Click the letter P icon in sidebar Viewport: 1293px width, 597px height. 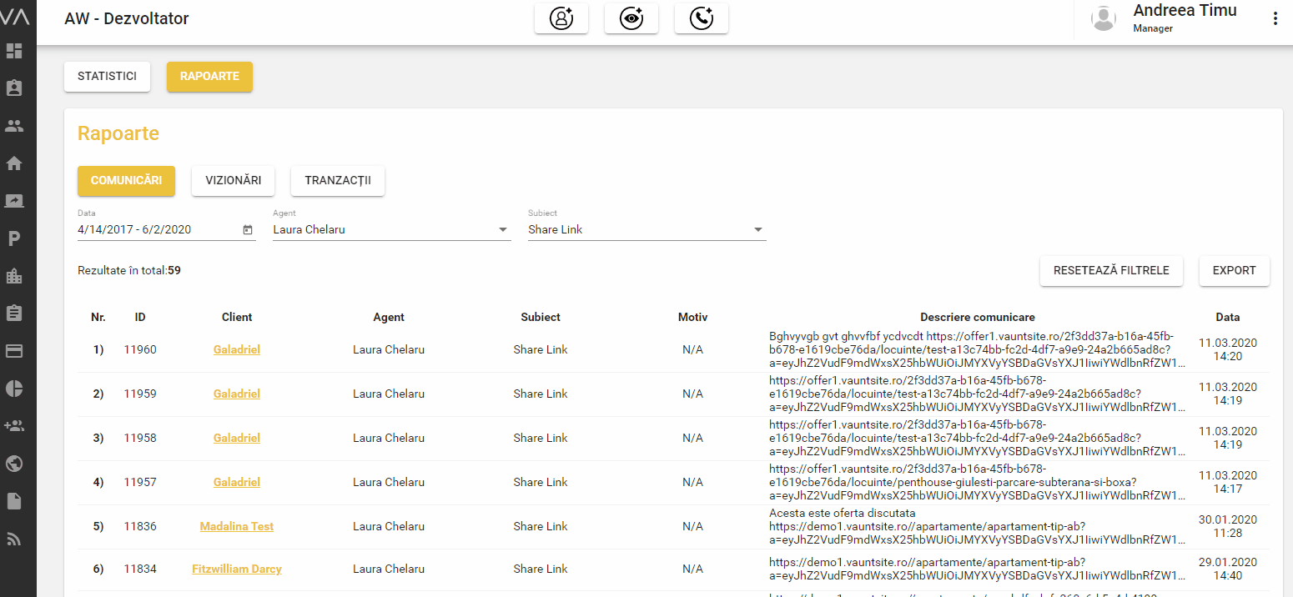(14, 239)
